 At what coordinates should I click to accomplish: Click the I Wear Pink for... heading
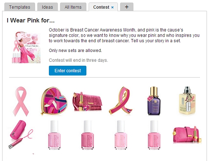[x=31, y=20]
